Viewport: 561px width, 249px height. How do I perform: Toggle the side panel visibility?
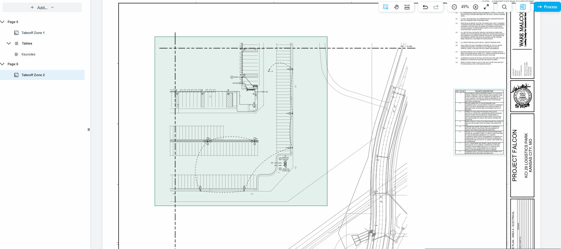point(523,7)
